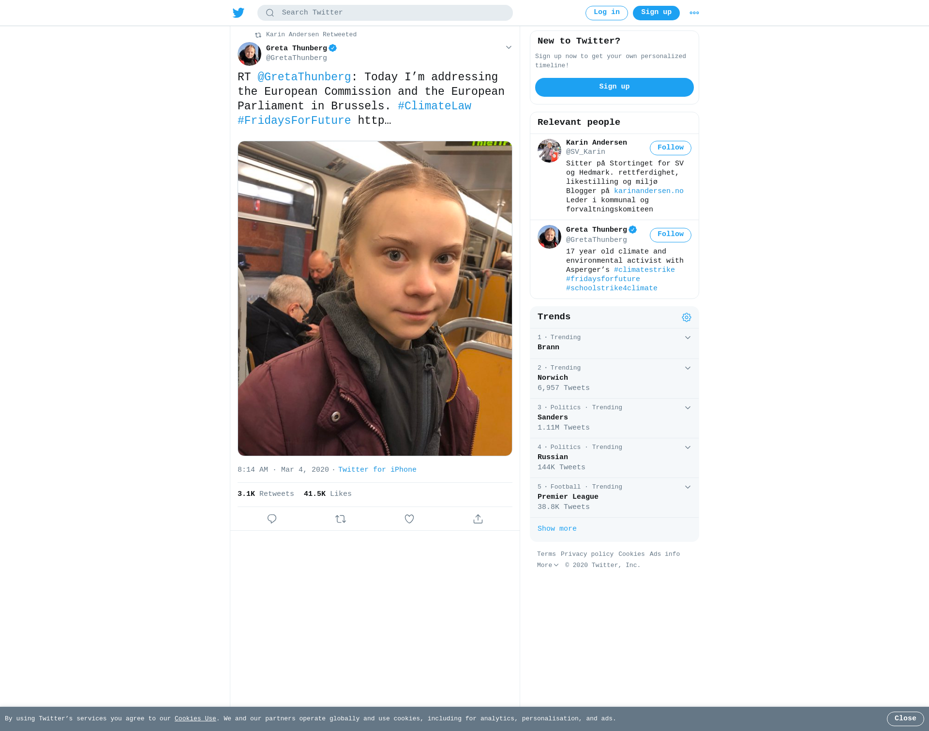Viewport: 929px width, 731px height.
Task: Click the Search Twitter field
Action: [385, 13]
